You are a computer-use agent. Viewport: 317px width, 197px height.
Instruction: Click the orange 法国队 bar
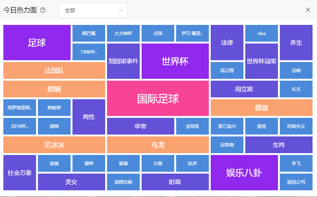pyautogui.click(x=54, y=71)
